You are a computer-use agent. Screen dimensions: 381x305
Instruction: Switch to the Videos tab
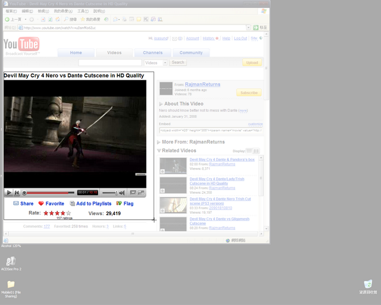tap(114, 53)
